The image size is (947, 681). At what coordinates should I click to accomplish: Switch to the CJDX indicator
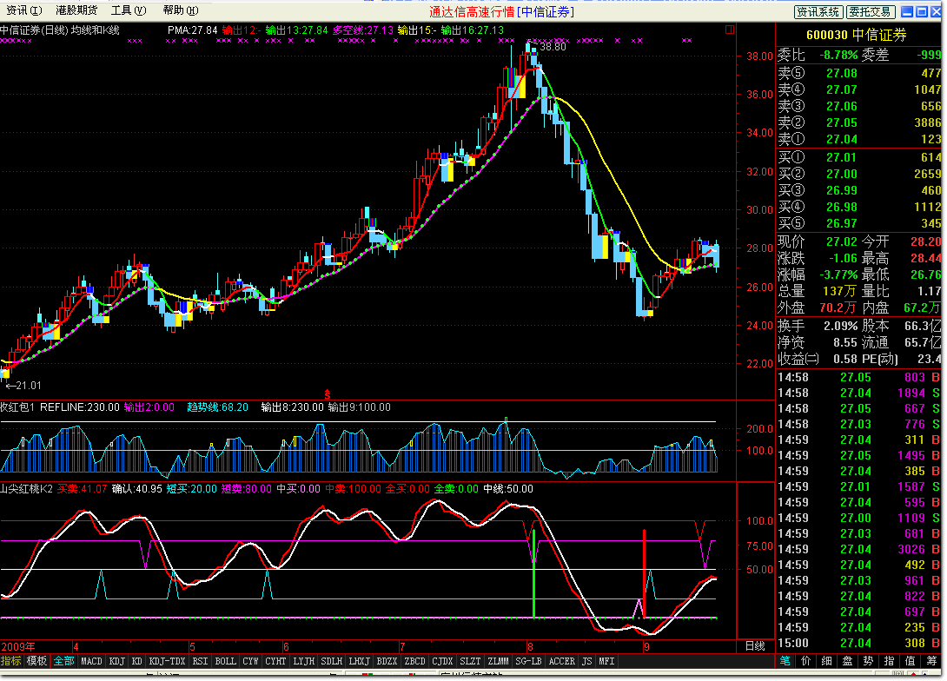(x=443, y=661)
